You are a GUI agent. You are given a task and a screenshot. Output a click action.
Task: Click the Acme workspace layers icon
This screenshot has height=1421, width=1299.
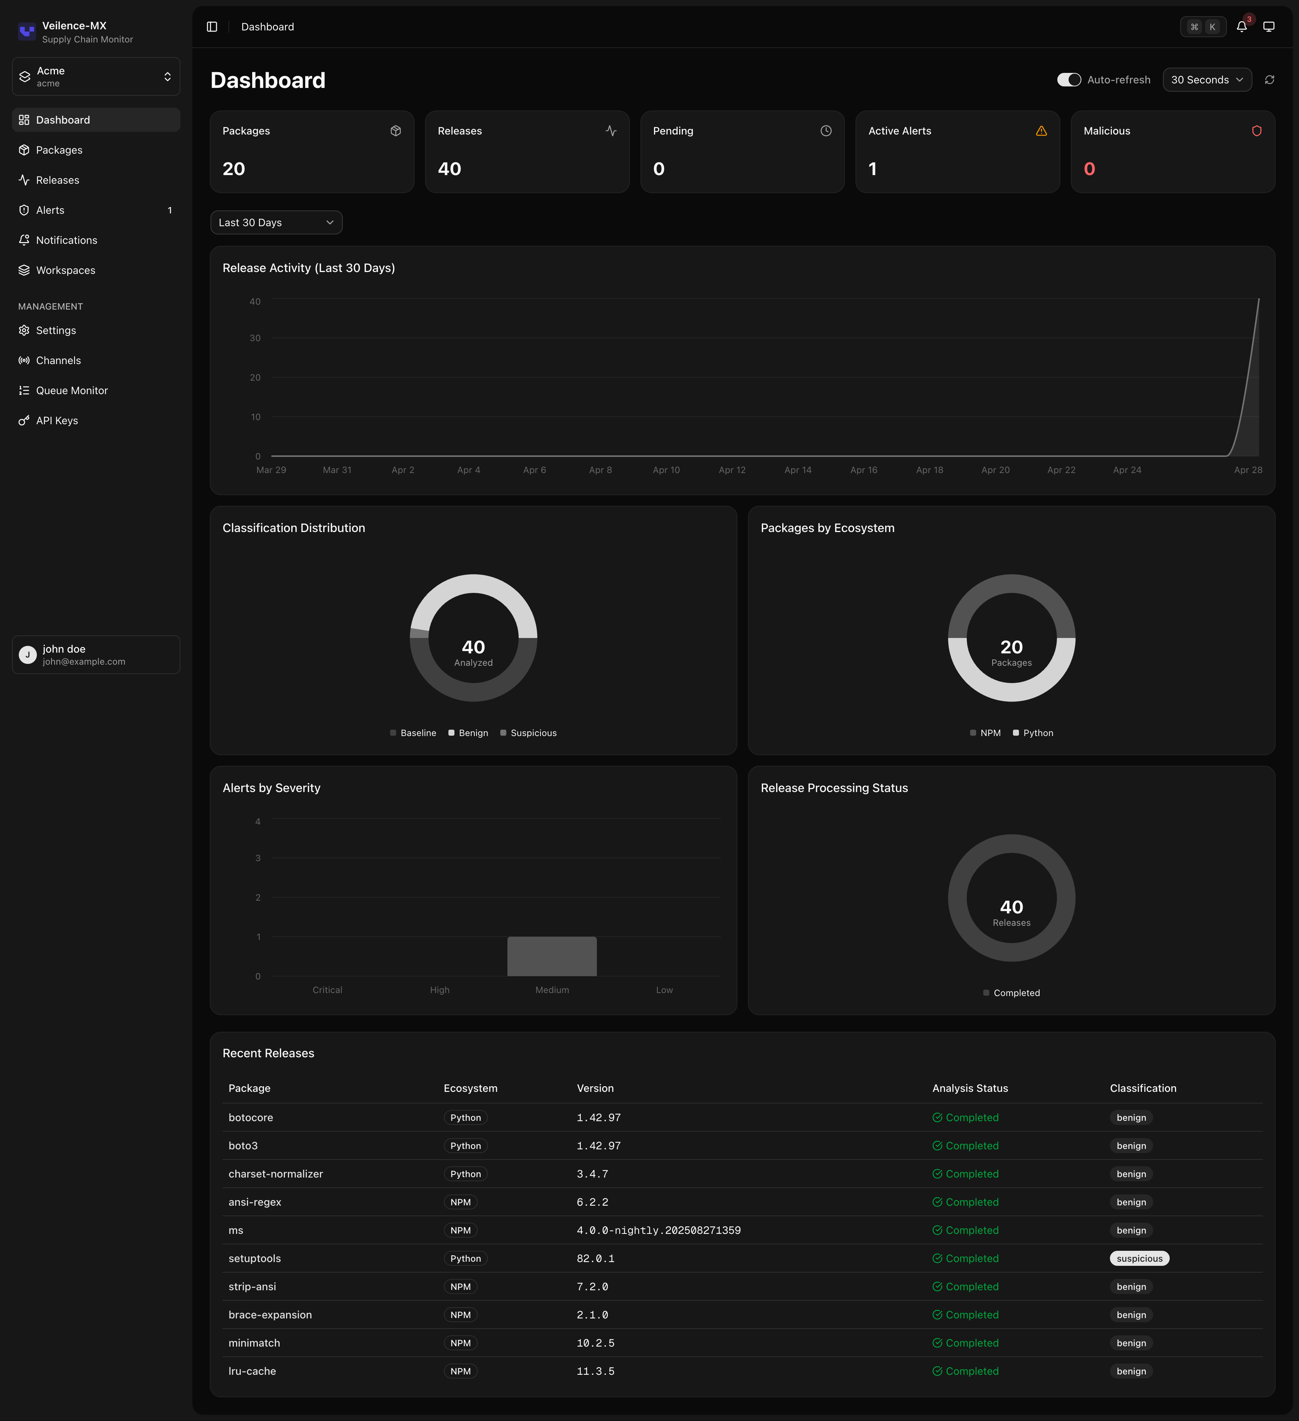pyautogui.click(x=25, y=77)
